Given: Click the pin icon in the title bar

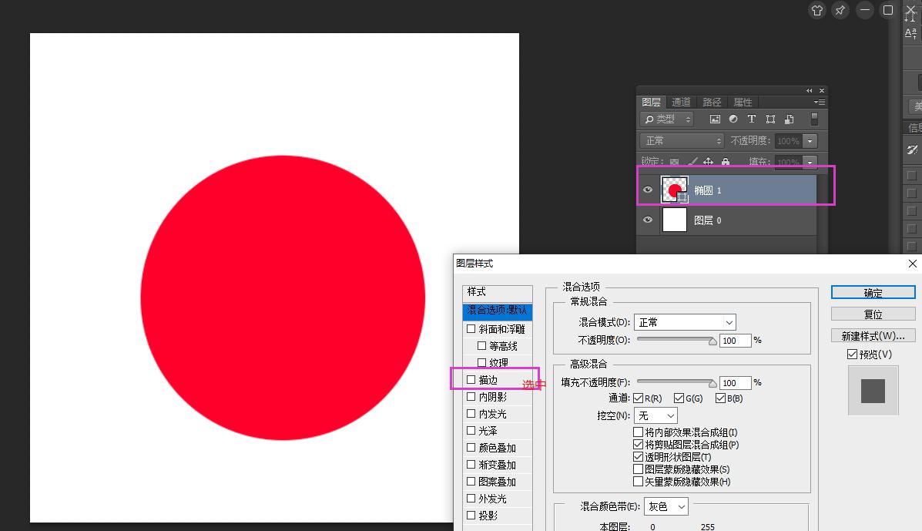Looking at the screenshot, I should [840, 11].
